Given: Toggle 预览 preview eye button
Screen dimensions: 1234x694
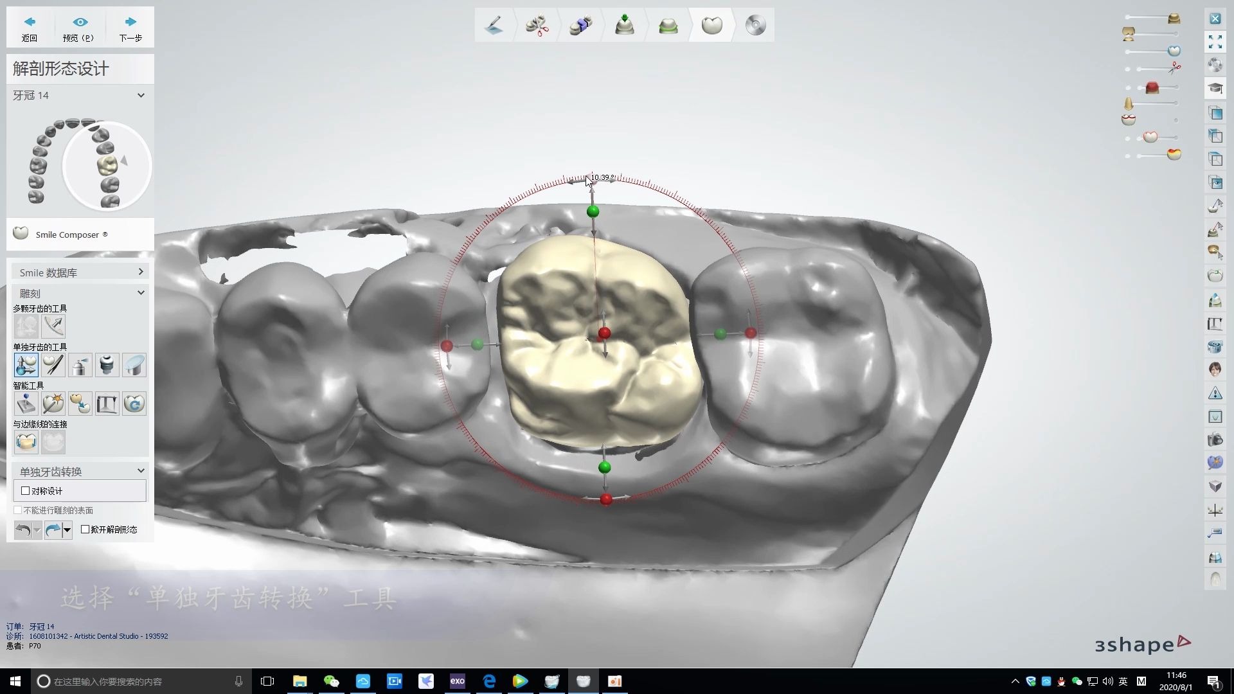Looking at the screenshot, I should click(x=79, y=28).
